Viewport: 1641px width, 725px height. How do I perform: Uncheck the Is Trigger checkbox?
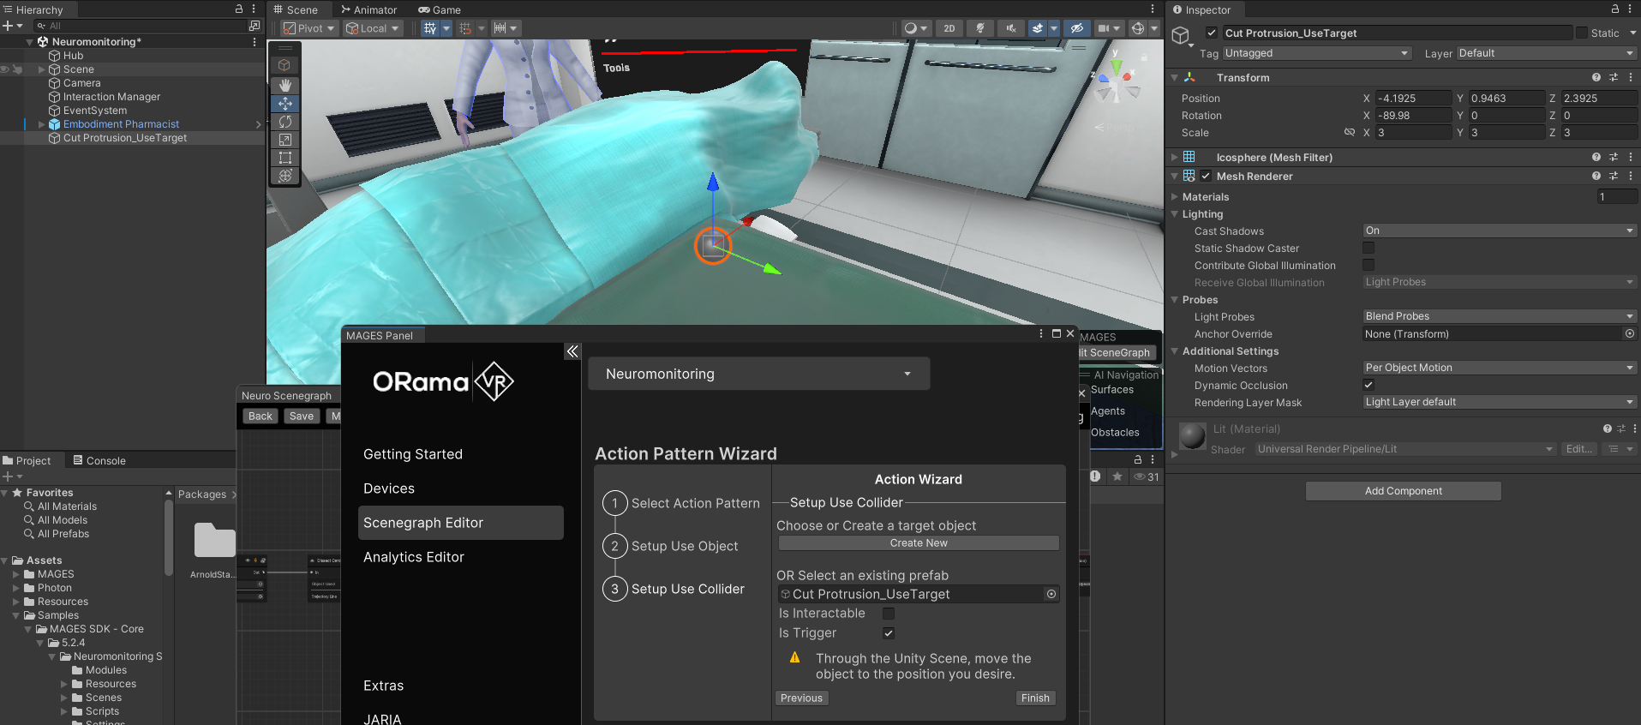(x=889, y=633)
